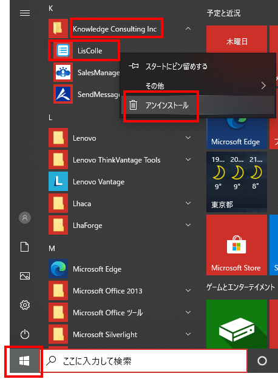Choose スタートにピン留めする from context menu

tap(198, 66)
